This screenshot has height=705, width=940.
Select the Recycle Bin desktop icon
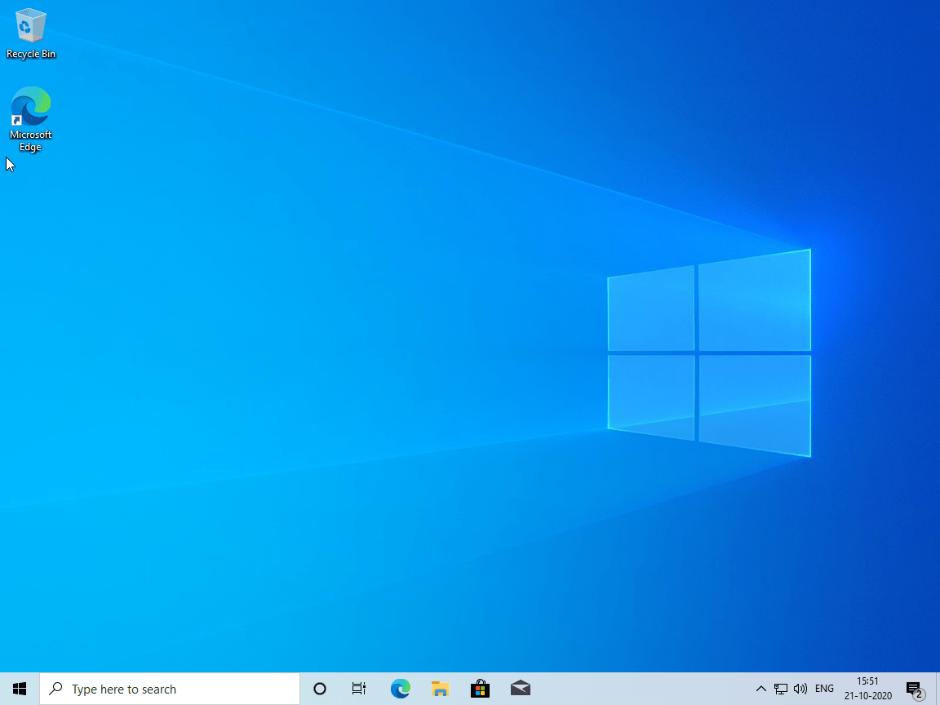(x=30, y=34)
